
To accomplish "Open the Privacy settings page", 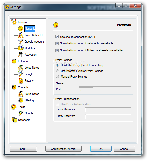I will pyautogui.click(x=29, y=81).
